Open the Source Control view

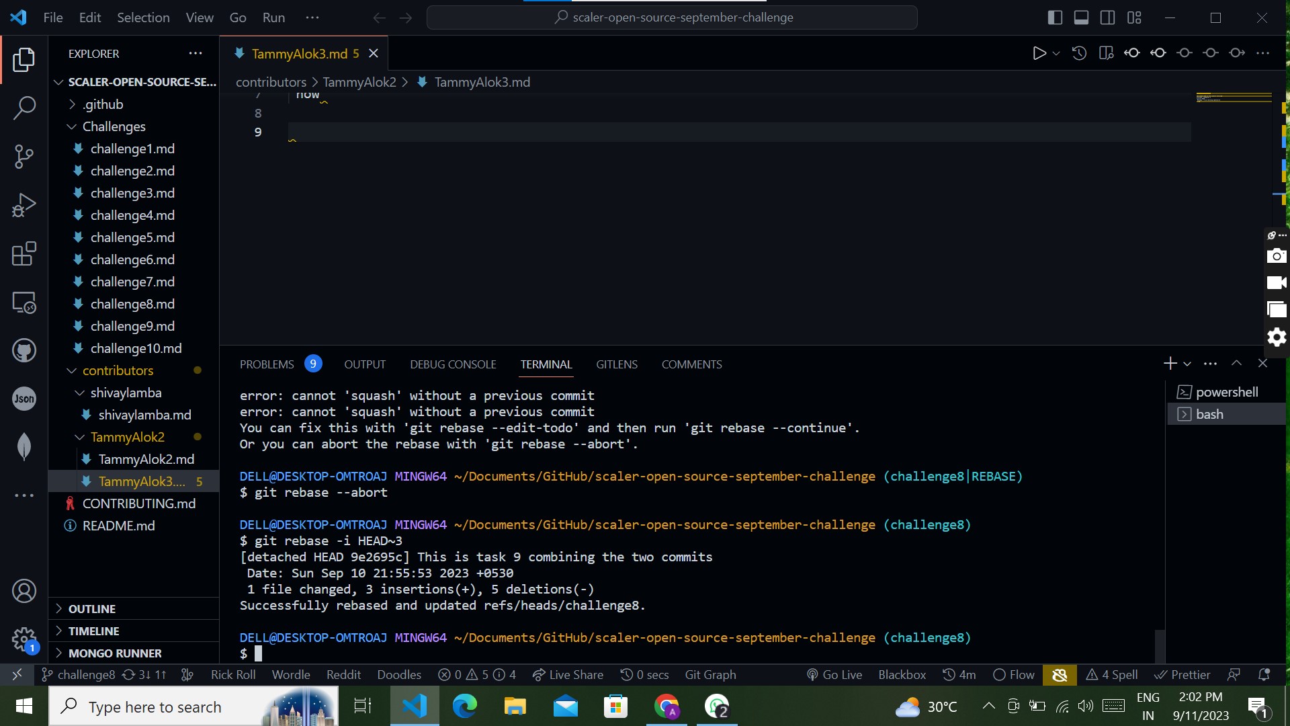[24, 156]
